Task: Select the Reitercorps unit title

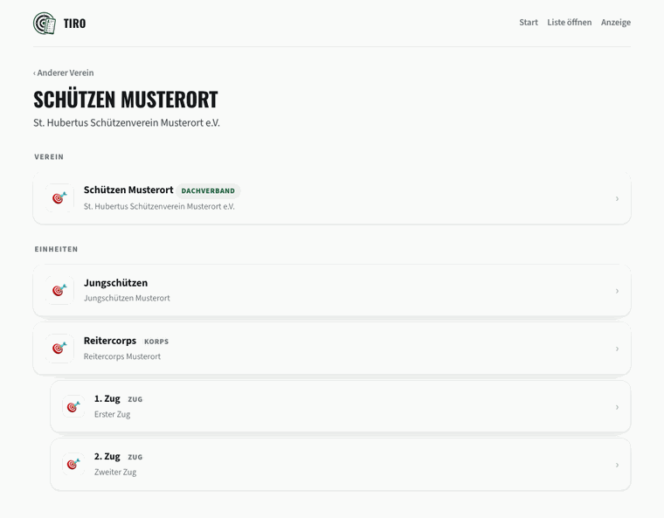Action: click(110, 341)
